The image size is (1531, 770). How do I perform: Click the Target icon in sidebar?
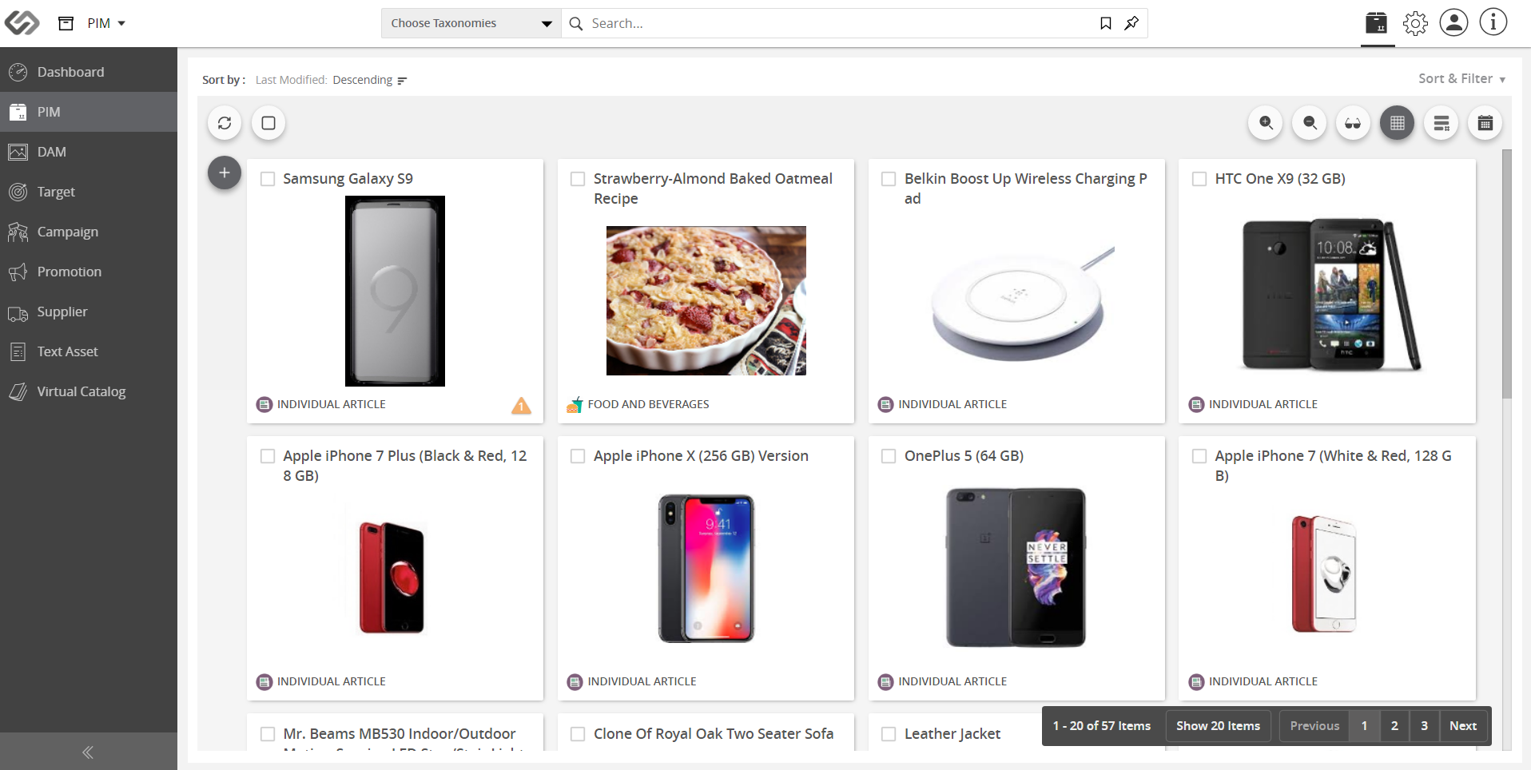(x=18, y=192)
